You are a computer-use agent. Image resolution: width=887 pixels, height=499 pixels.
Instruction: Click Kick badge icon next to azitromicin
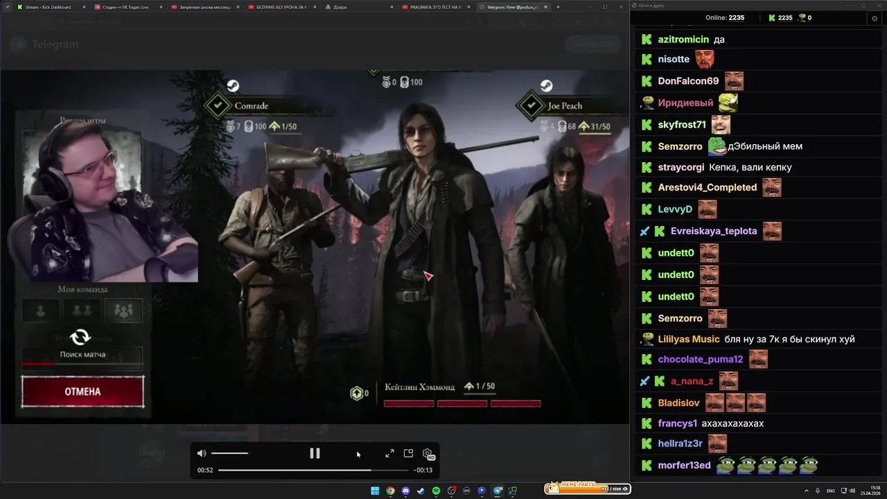[647, 40]
